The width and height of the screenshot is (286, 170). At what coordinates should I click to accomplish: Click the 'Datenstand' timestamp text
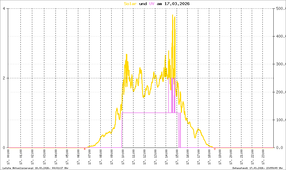258,168
